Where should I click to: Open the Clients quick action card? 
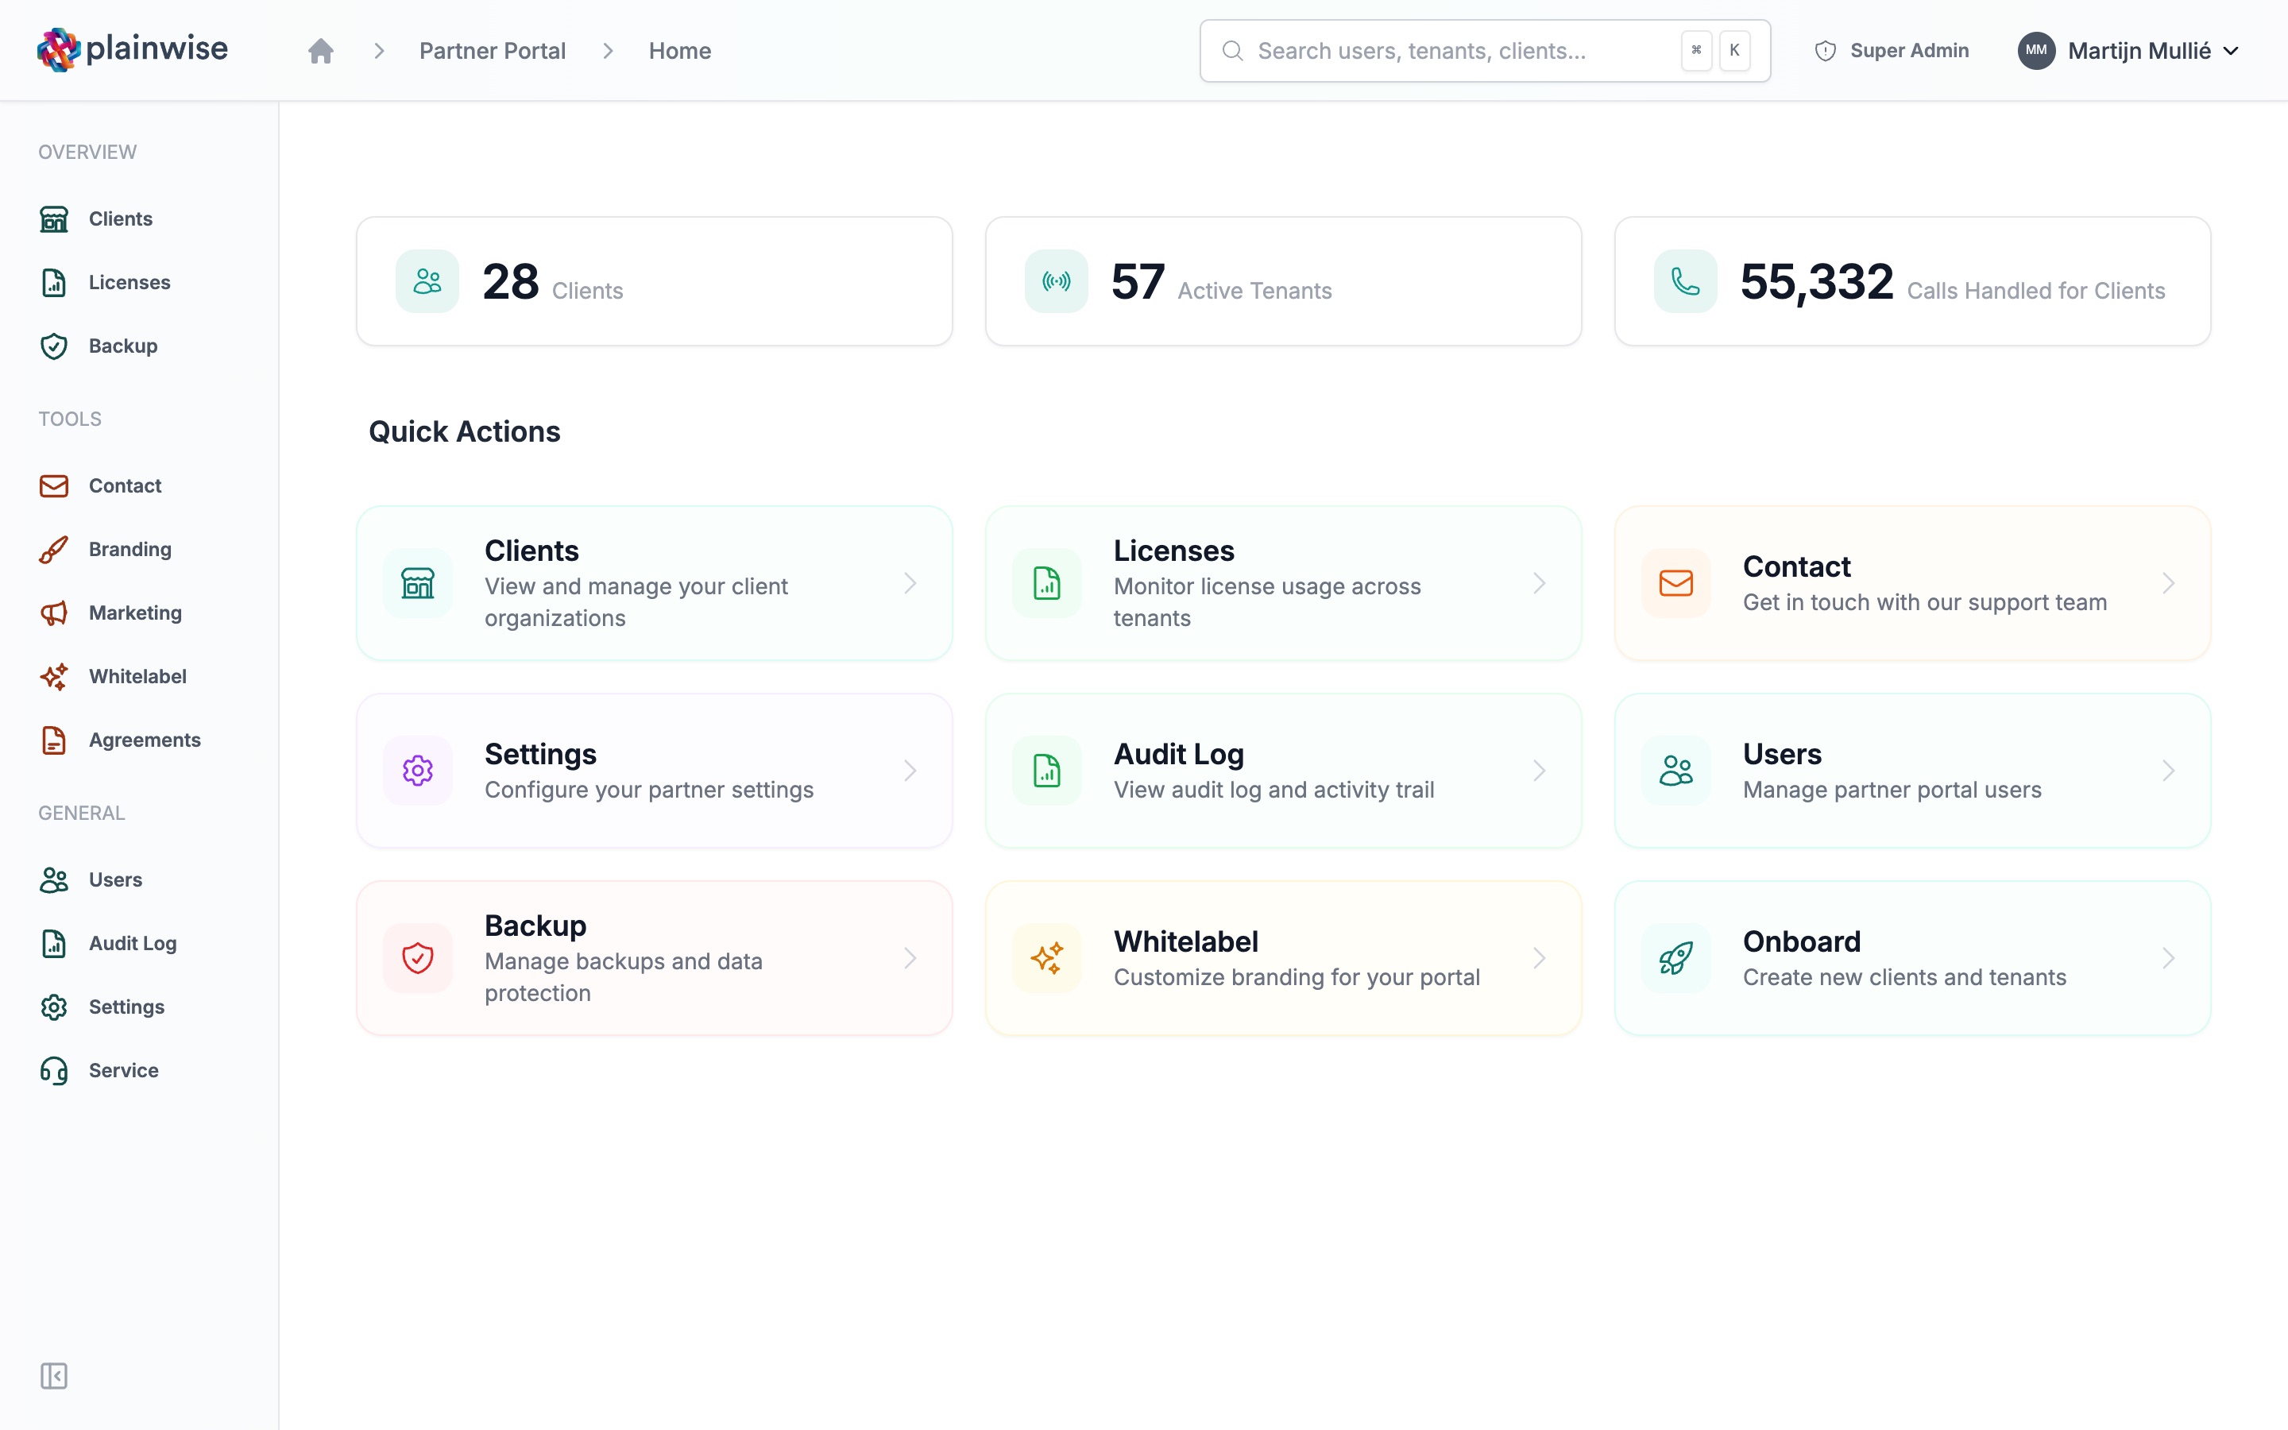coord(655,582)
